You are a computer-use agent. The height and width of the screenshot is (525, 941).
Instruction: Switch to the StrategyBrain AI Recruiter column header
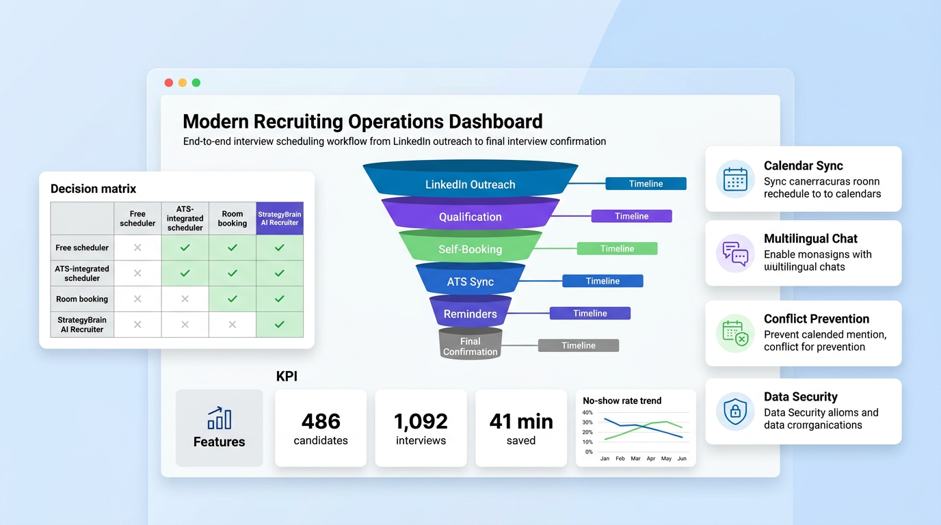(279, 218)
